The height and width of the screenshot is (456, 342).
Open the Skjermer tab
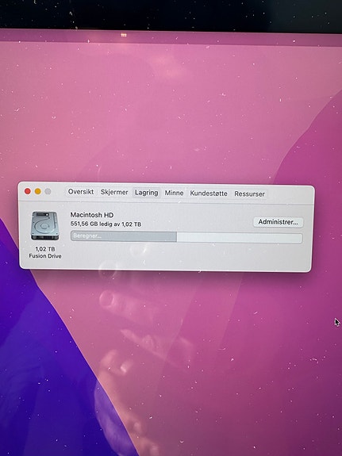click(x=114, y=192)
